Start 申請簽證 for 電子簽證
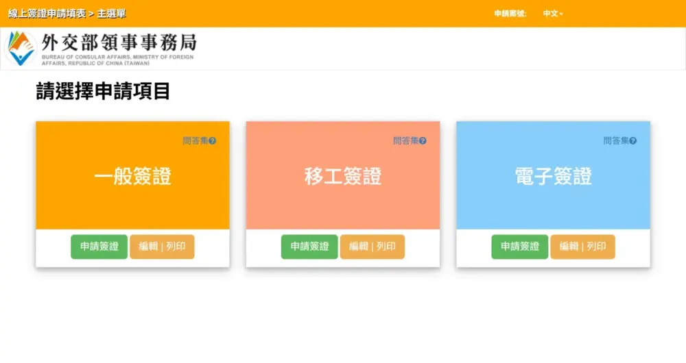Image resolution: width=686 pixels, height=363 pixels. tap(519, 247)
